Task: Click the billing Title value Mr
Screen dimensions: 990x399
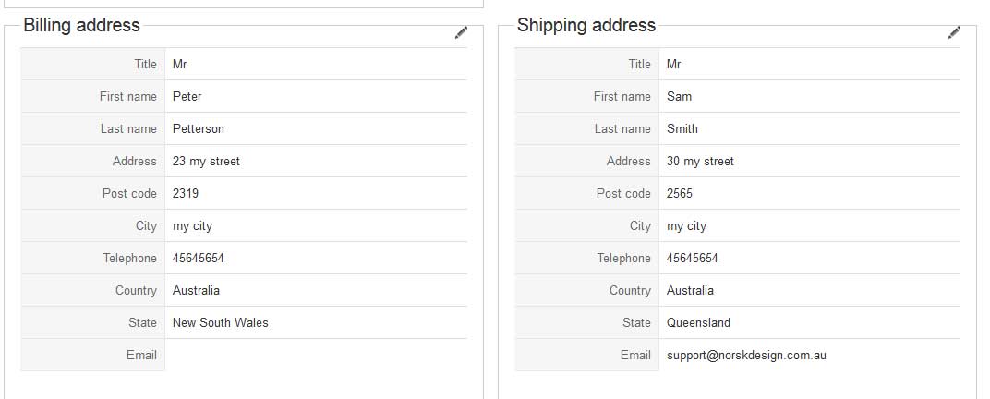Action: click(180, 65)
